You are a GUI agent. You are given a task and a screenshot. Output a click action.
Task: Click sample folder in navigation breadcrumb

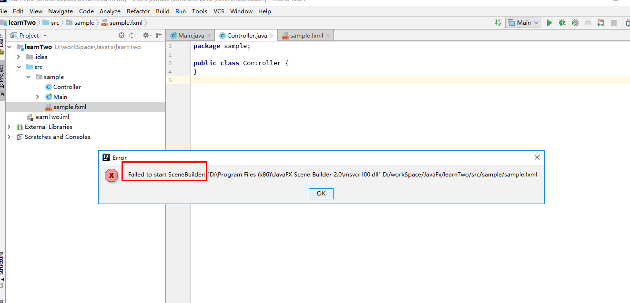pos(80,22)
